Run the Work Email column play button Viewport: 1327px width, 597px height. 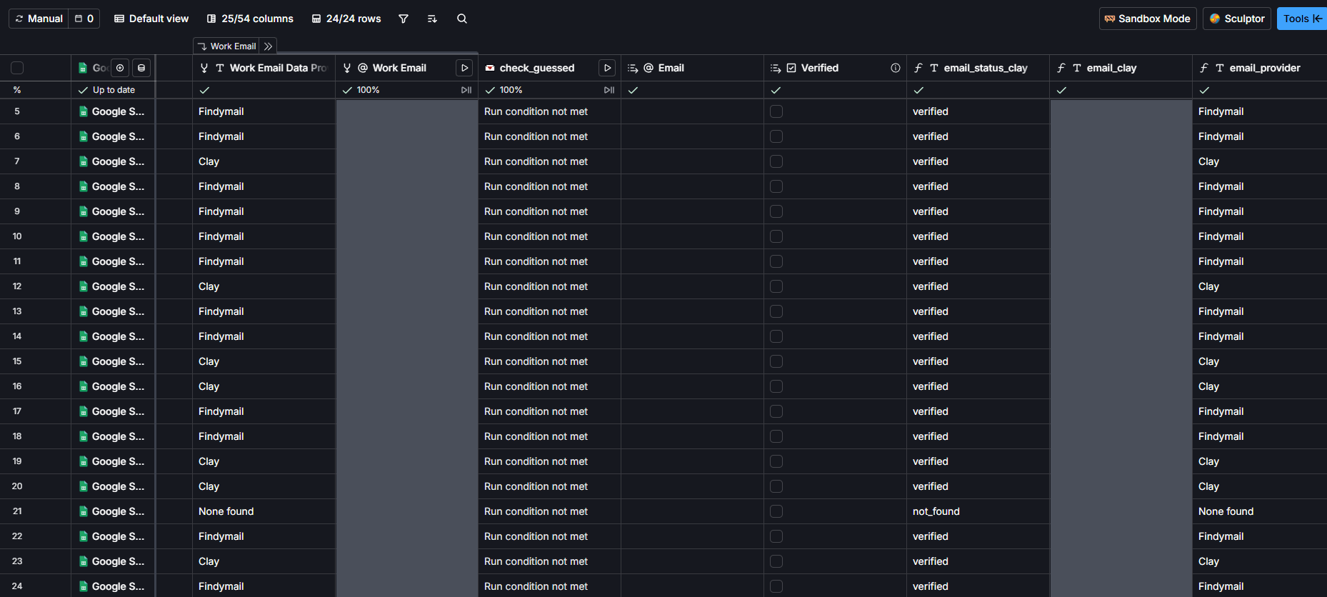click(x=464, y=68)
